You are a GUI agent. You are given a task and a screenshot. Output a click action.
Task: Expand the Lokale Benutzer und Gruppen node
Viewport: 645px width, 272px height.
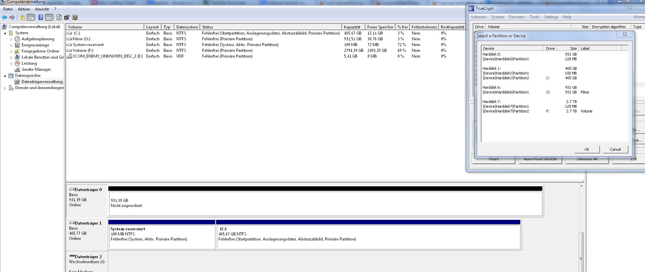click(11, 58)
